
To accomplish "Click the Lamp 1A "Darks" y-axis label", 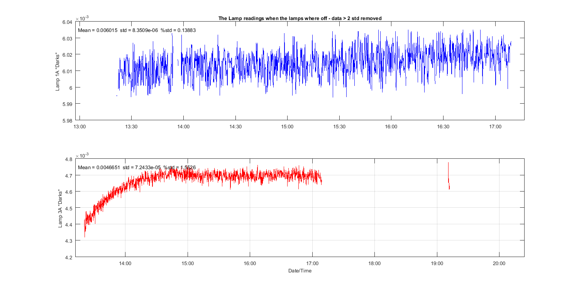I will (x=58, y=71).
